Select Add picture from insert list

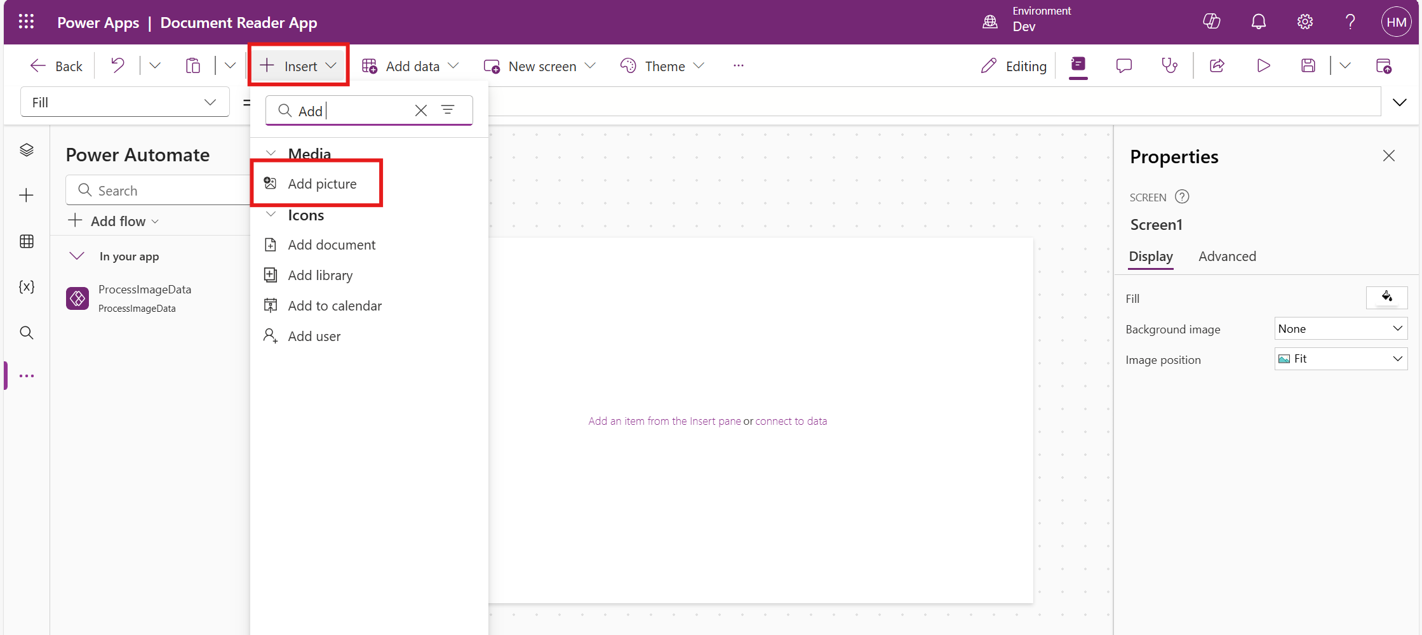point(322,184)
